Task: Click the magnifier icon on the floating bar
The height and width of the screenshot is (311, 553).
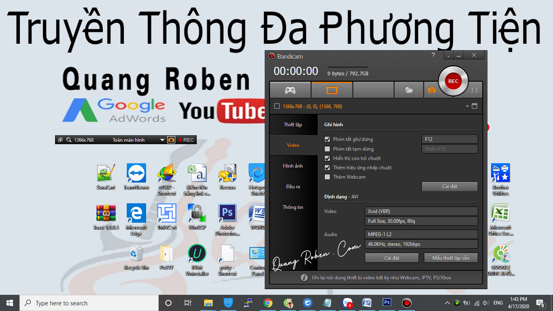Action: click(x=69, y=140)
